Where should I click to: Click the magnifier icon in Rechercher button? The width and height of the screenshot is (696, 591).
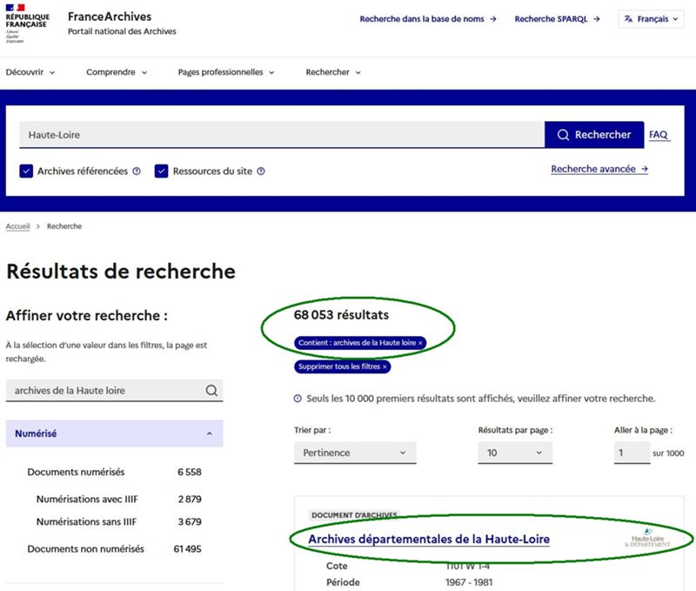pyautogui.click(x=563, y=135)
